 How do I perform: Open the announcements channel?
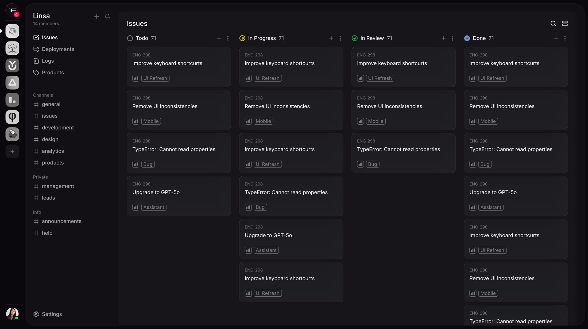(57, 221)
